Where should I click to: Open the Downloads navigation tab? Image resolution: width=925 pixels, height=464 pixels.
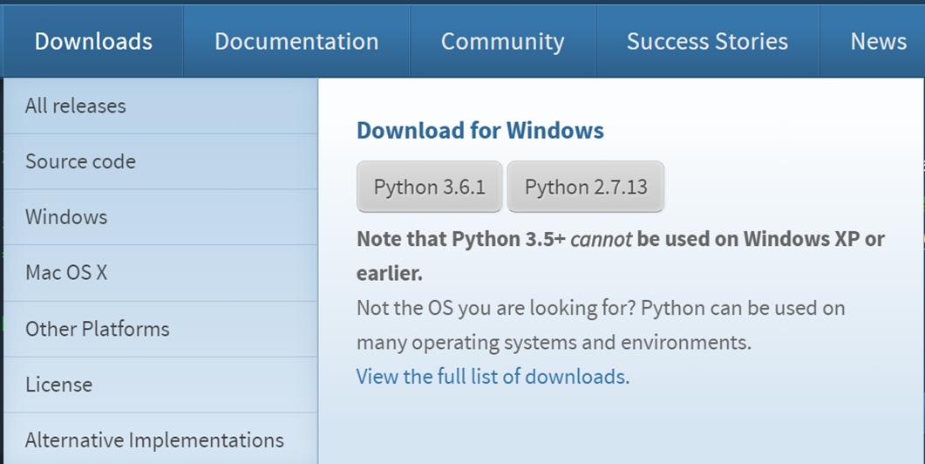tap(93, 41)
